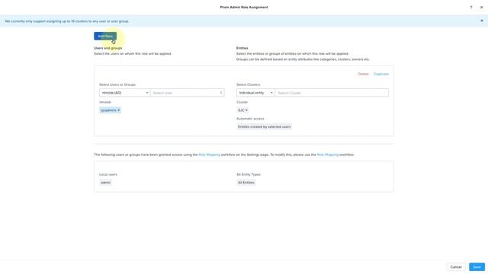Click the Search User field clear icon
The width and height of the screenshot is (488, 274).
pyautogui.click(x=221, y=93)
